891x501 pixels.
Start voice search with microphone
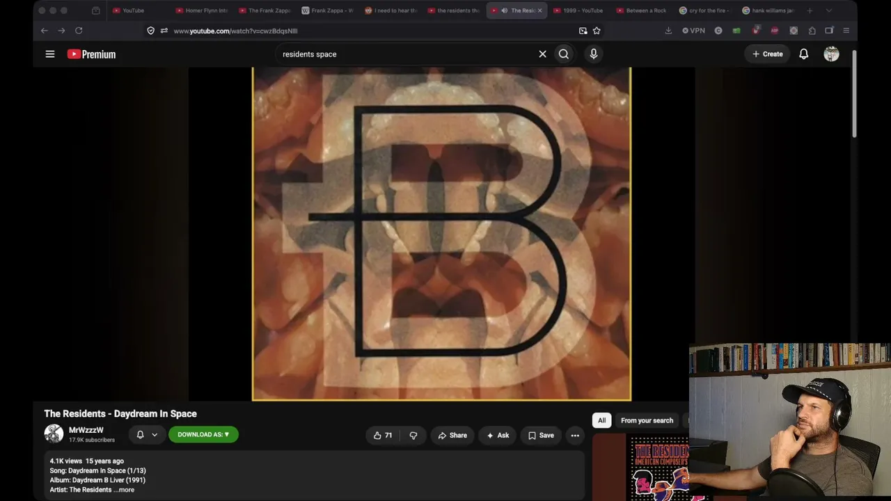594,54
